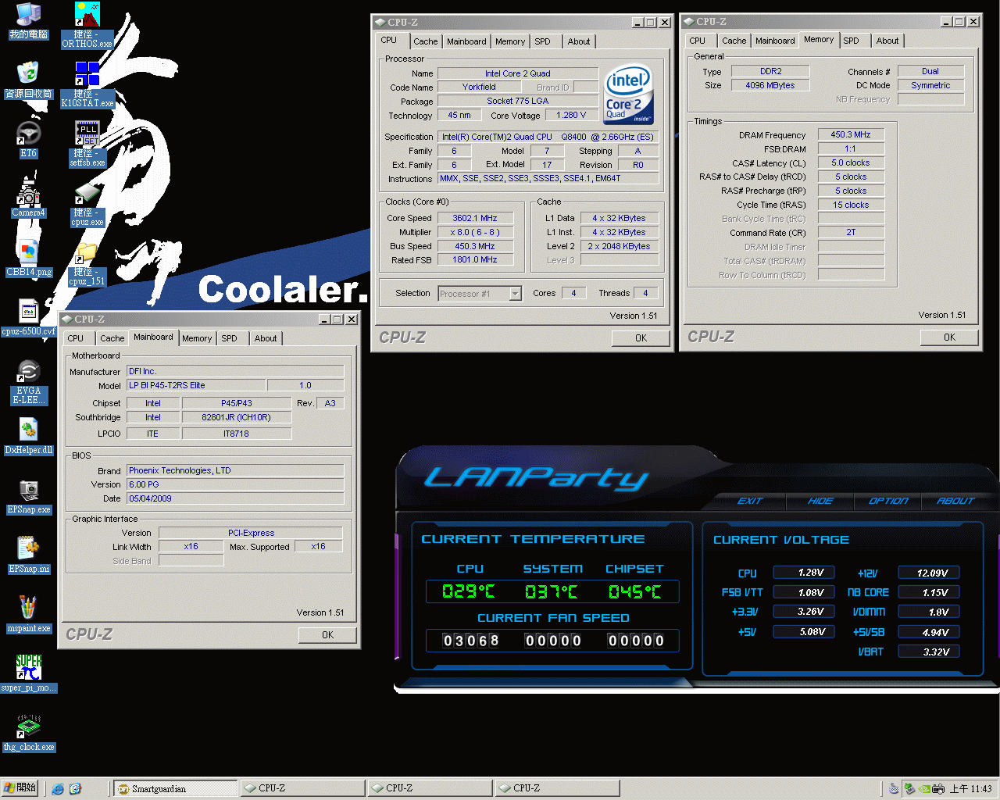Click HIDE in LANParty monitor
1000x800 pixels.
820,501
